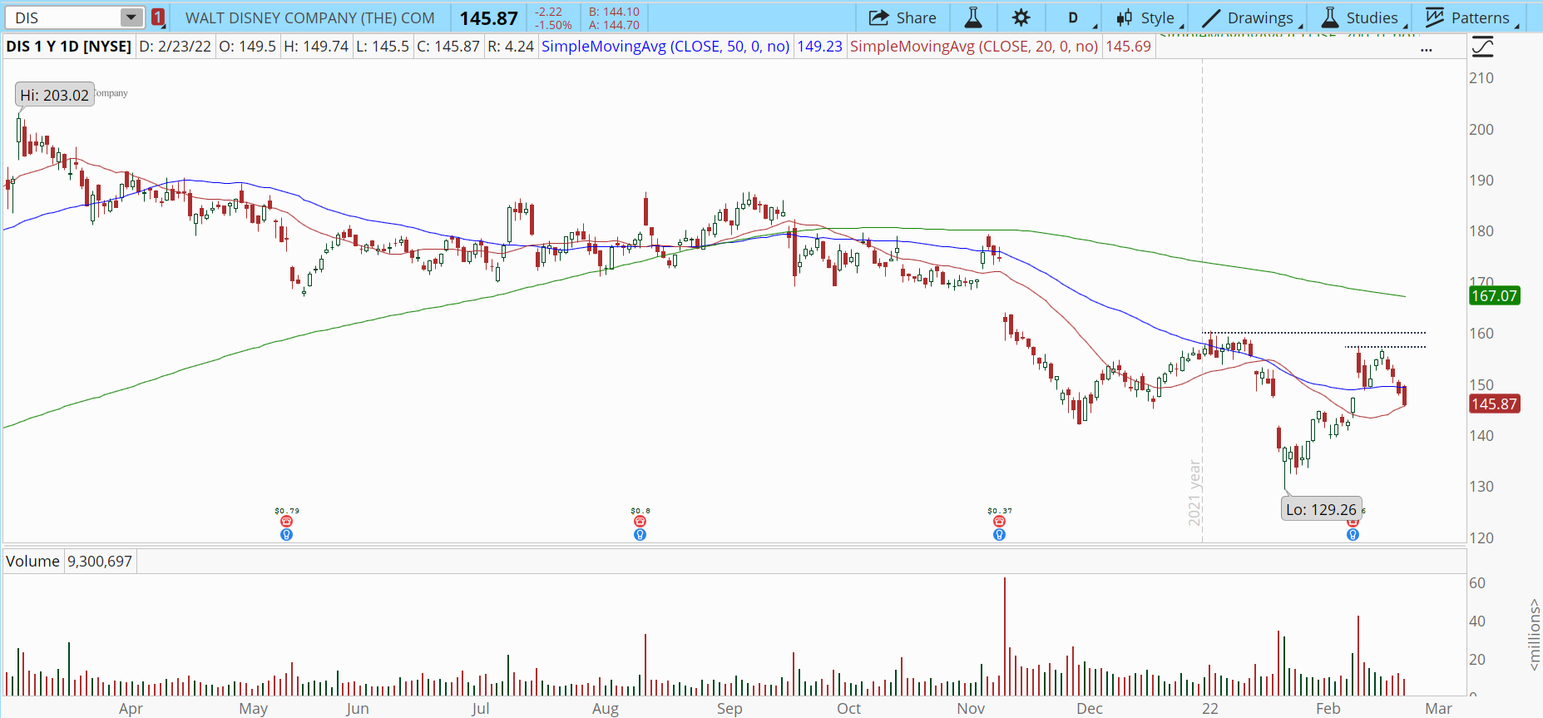1543x718 pixels.
Task: Click the red alert badge beside the symbol
Action: pos(158,17)
